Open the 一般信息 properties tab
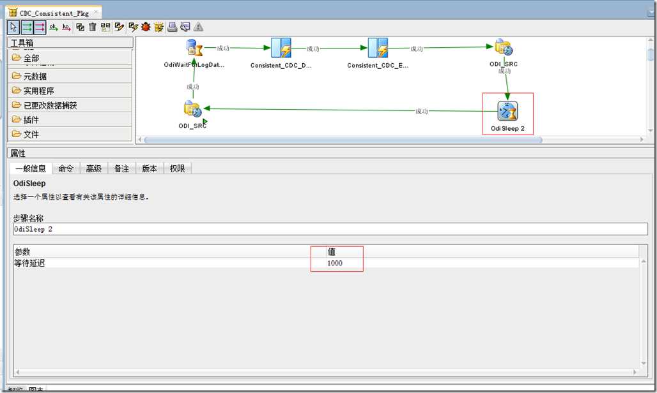657x393 pixels. (x=31, y=168)
